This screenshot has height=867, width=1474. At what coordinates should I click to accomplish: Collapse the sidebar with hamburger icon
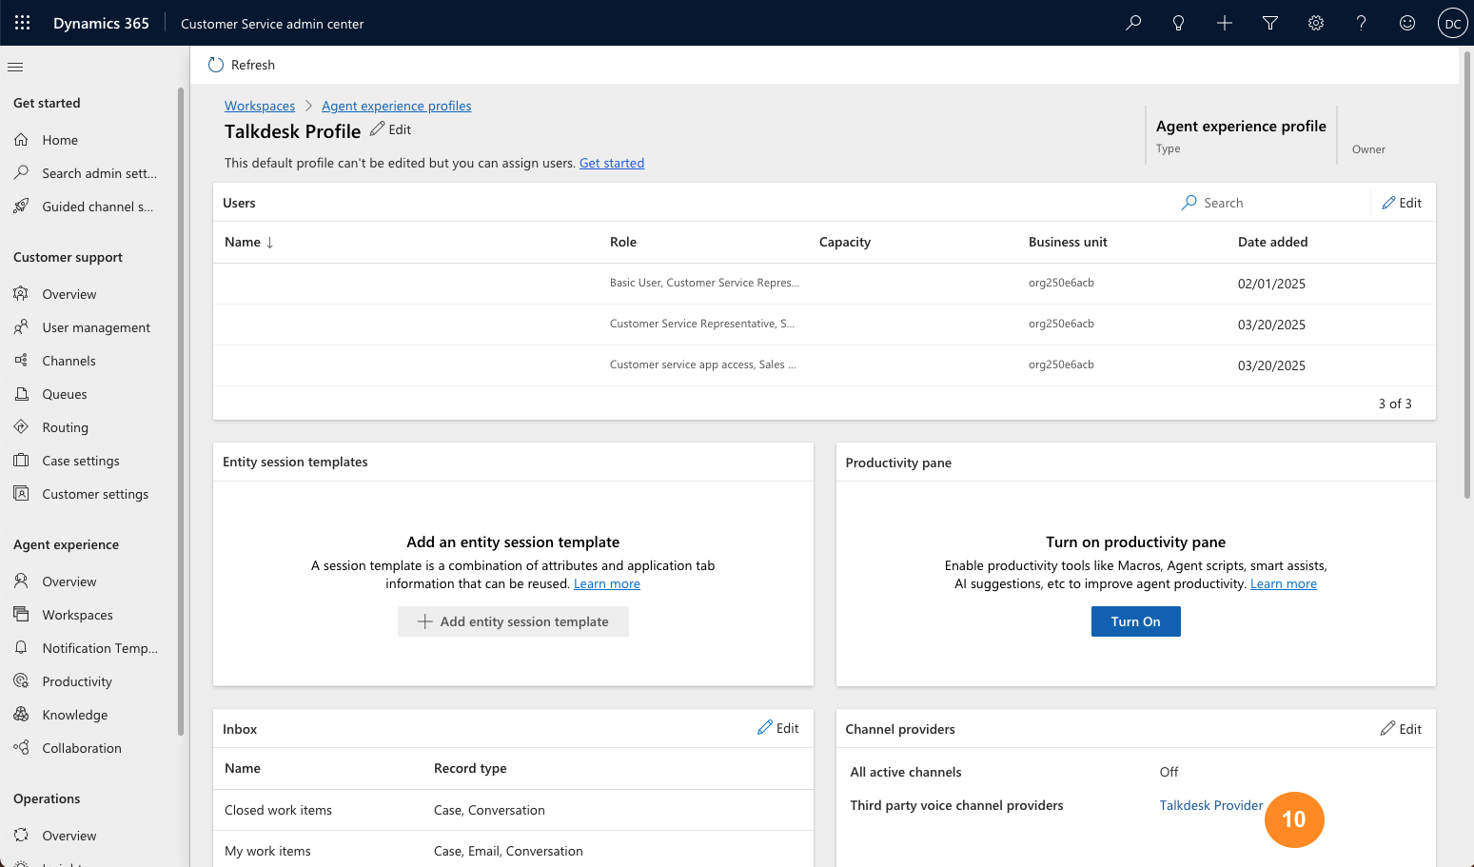[15, 67]
